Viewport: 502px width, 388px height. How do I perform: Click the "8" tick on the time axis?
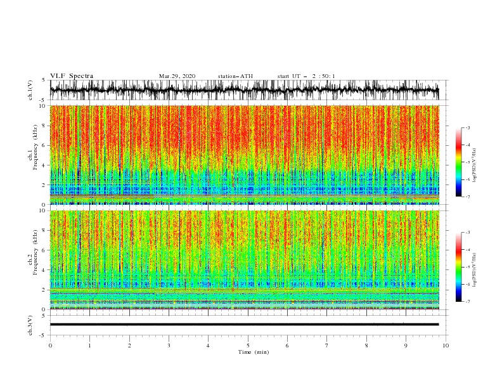click(x=366, y=346)
